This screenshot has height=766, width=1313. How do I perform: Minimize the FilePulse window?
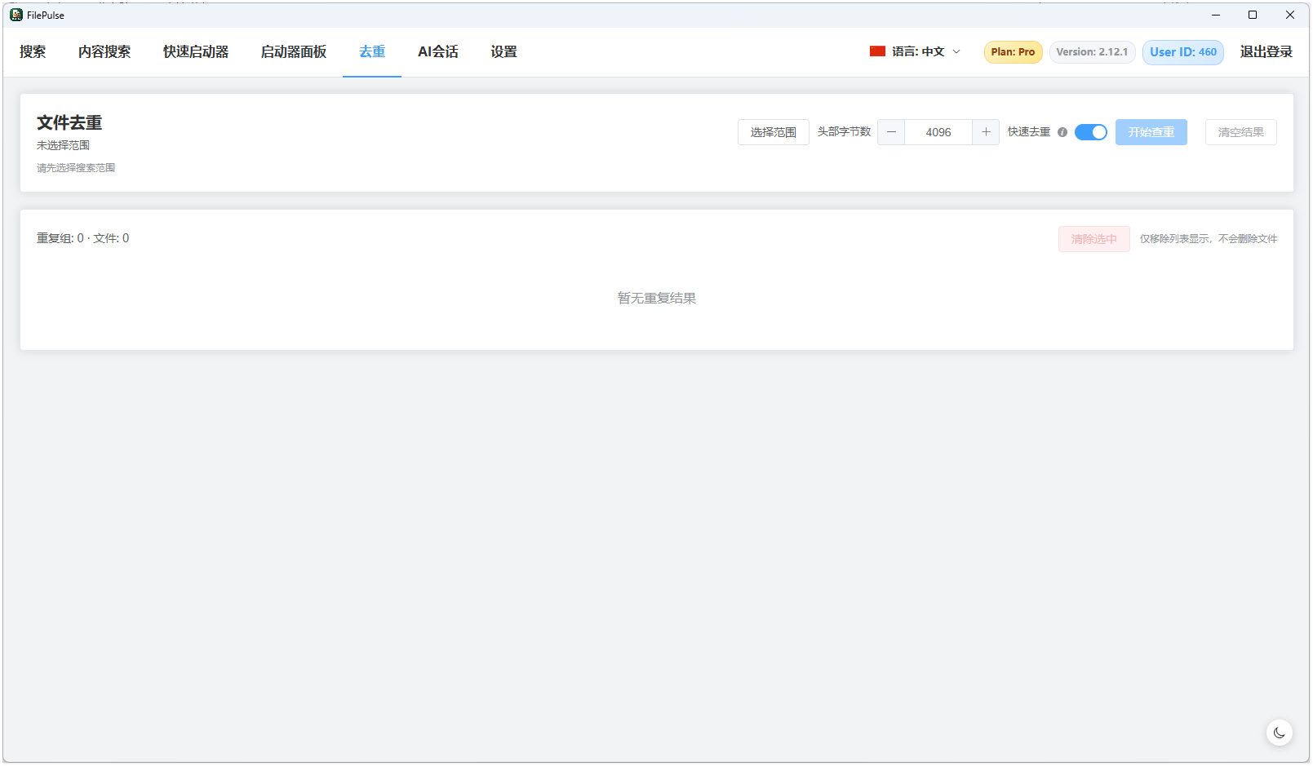tap(1216, 15)
